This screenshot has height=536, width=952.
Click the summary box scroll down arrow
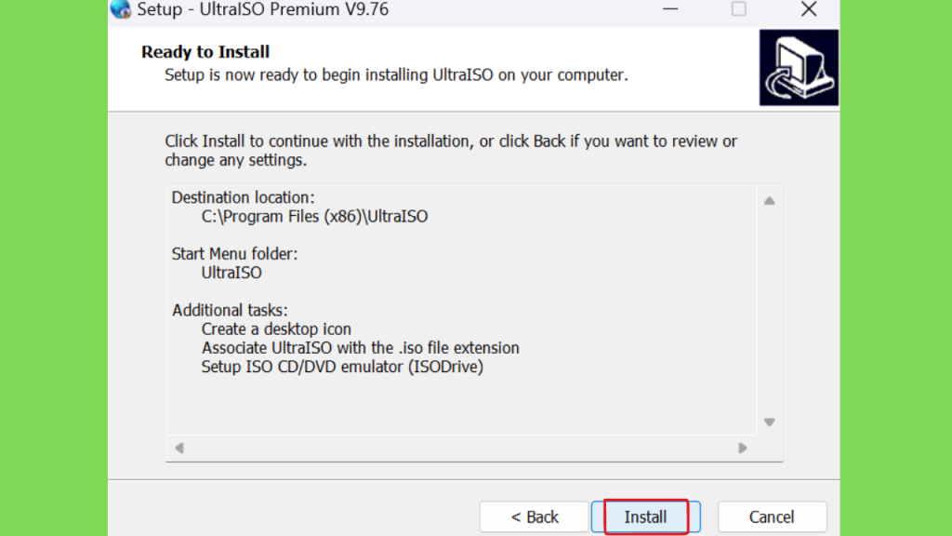(x=769, y=422)
